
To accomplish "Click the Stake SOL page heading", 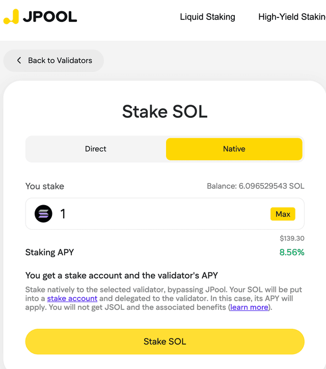I will pos(165,112).
